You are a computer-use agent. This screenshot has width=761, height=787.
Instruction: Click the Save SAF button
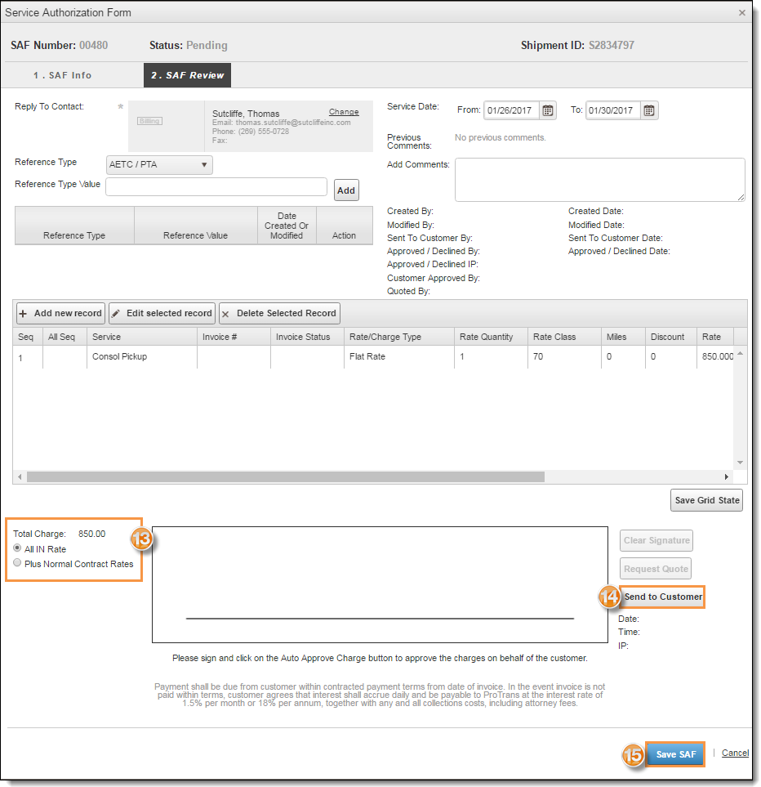[x=674, y=753]
